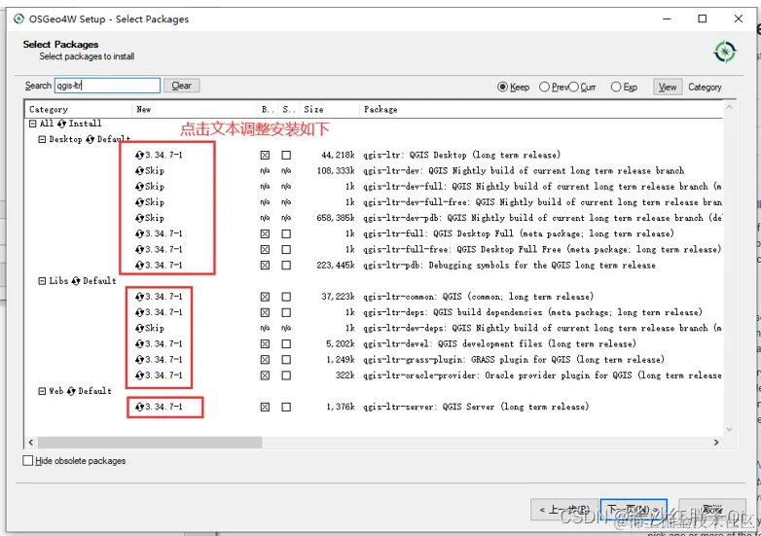The width and height of the screenshot is (761, 536).
Task: Click the qgis-ltr-oracle-provider package description
Action: pos(542,375)
